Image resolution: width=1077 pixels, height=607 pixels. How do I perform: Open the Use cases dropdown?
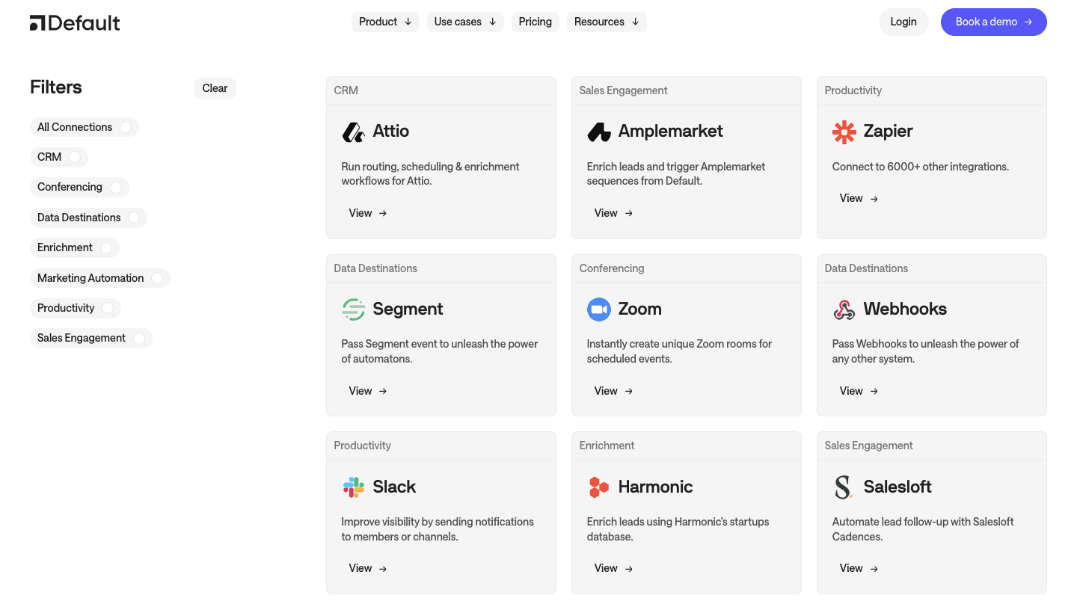pyautogui.click(x=465, y=22)
